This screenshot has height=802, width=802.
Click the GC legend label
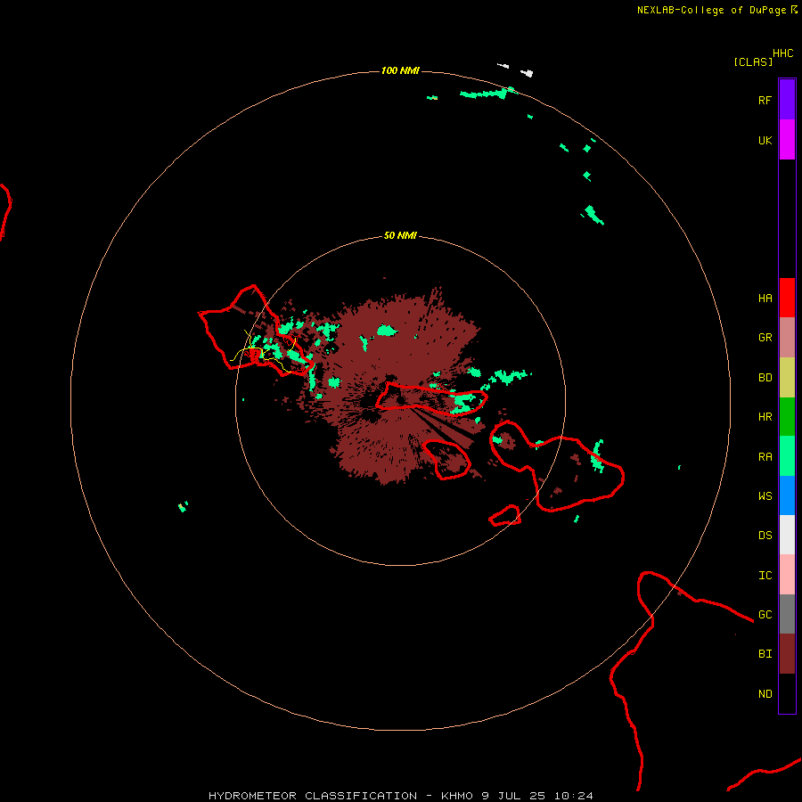click(x=765, y=614)
